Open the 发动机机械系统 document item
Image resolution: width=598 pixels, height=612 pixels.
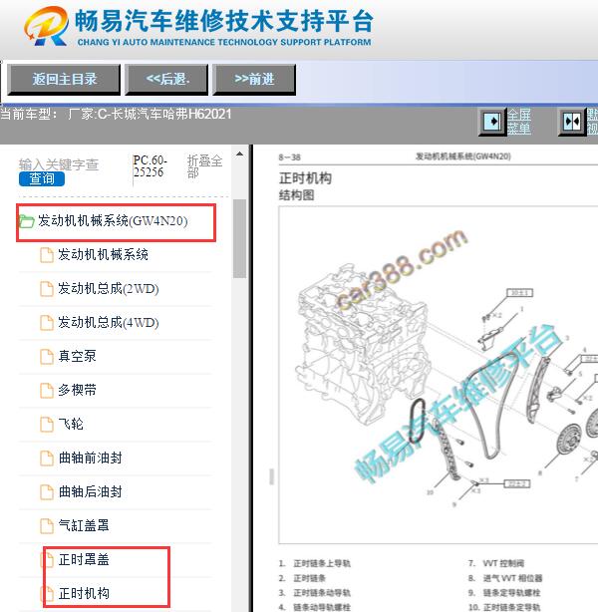[x=103, y=254]
